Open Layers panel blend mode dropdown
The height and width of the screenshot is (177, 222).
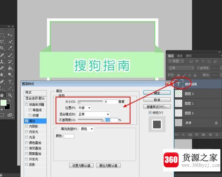click(x=181, y=68)
